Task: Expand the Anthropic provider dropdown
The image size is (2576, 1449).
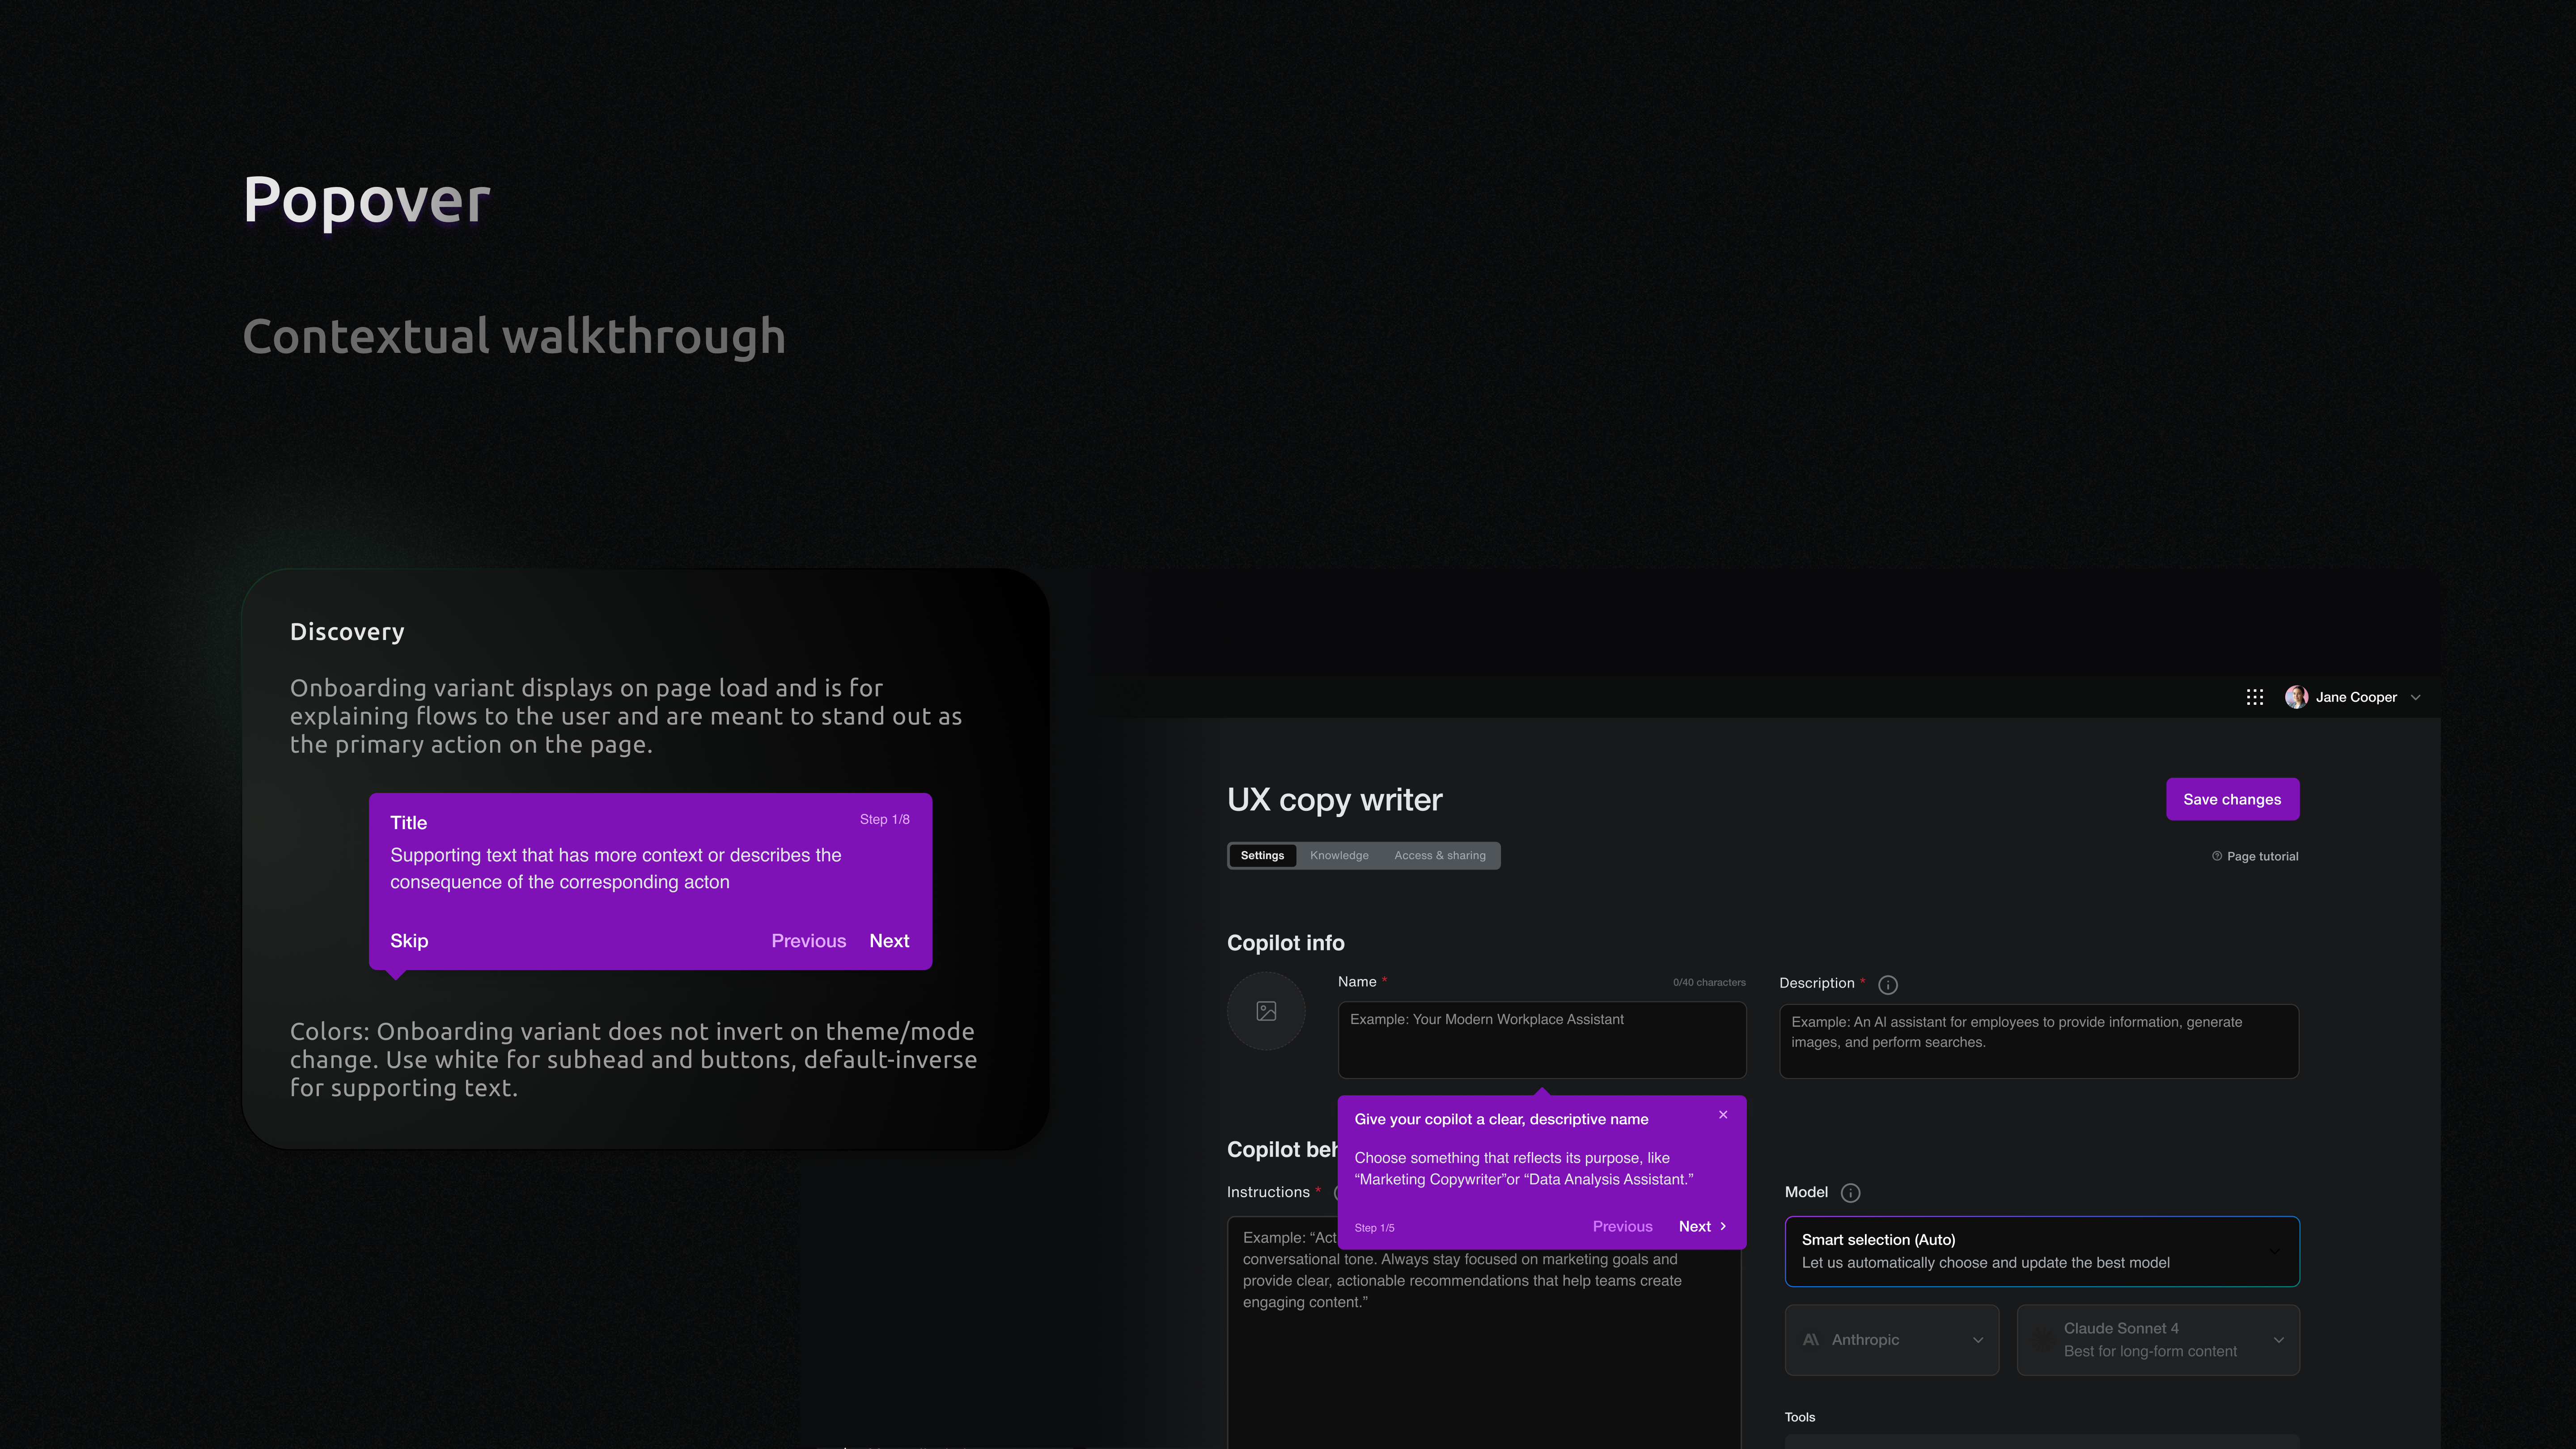Action: click(x=1892, y=1340)
